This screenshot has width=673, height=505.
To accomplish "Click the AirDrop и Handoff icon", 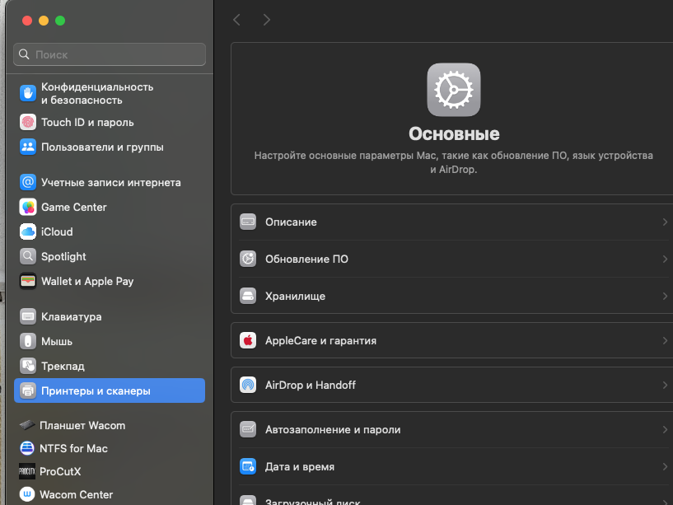I will click(x=248, y=385).
